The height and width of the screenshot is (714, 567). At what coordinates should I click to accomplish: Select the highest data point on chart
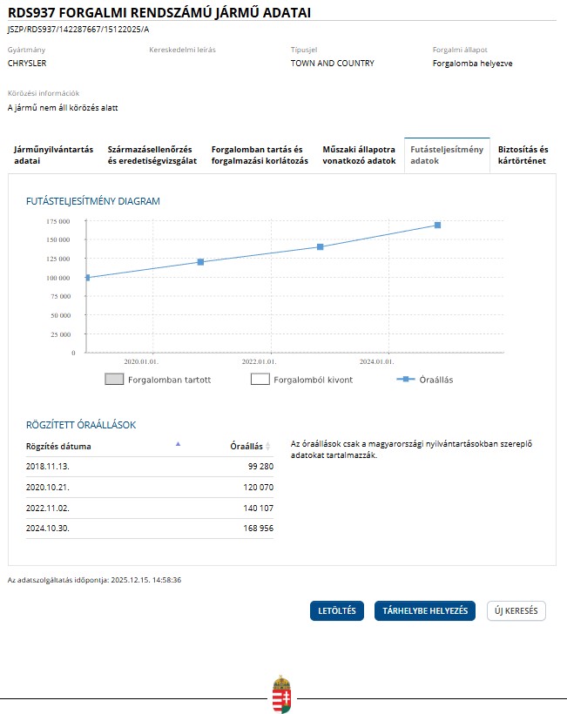[437, 225]
